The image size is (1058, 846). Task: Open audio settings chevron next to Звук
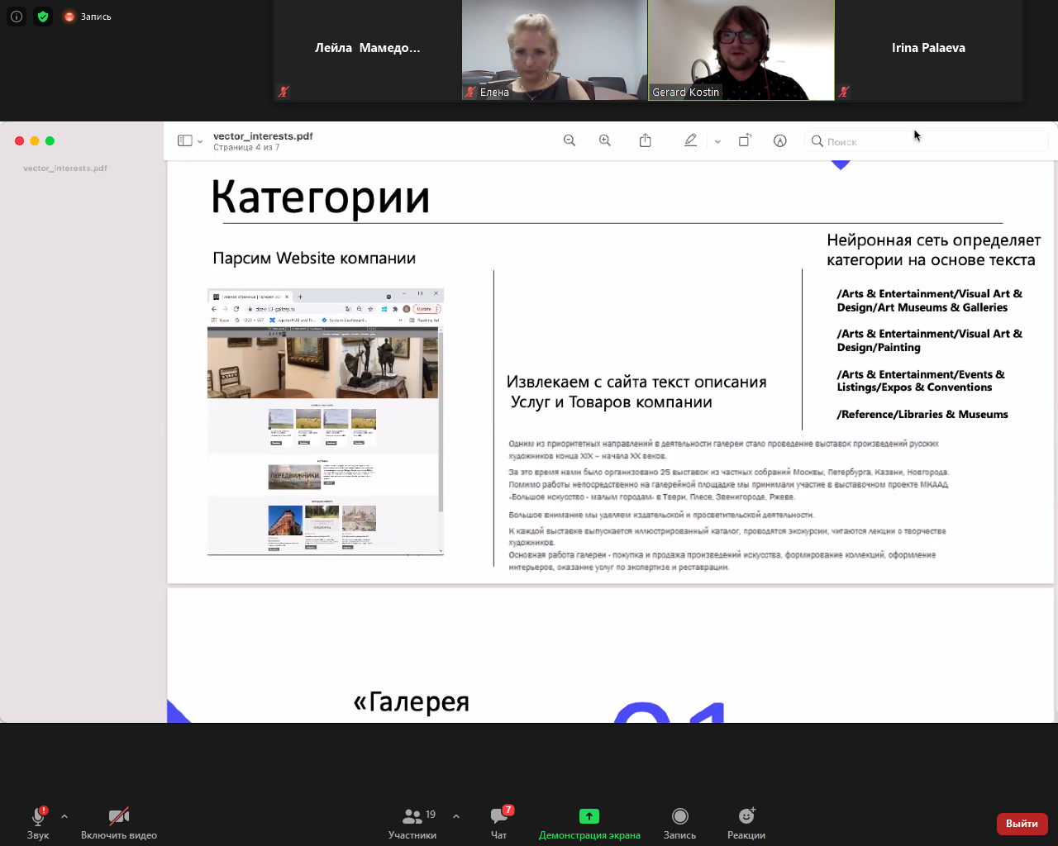[x=64, y=815]
